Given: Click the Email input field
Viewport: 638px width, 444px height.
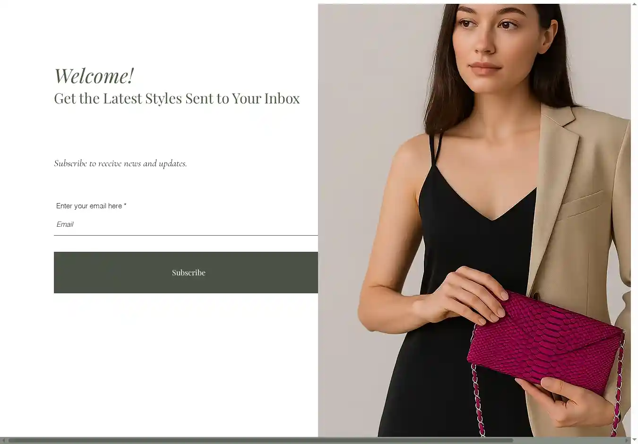Looking at the screenshot, I should coord(186,224).
